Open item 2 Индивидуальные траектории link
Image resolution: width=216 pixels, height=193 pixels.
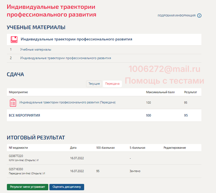(65, 58)
